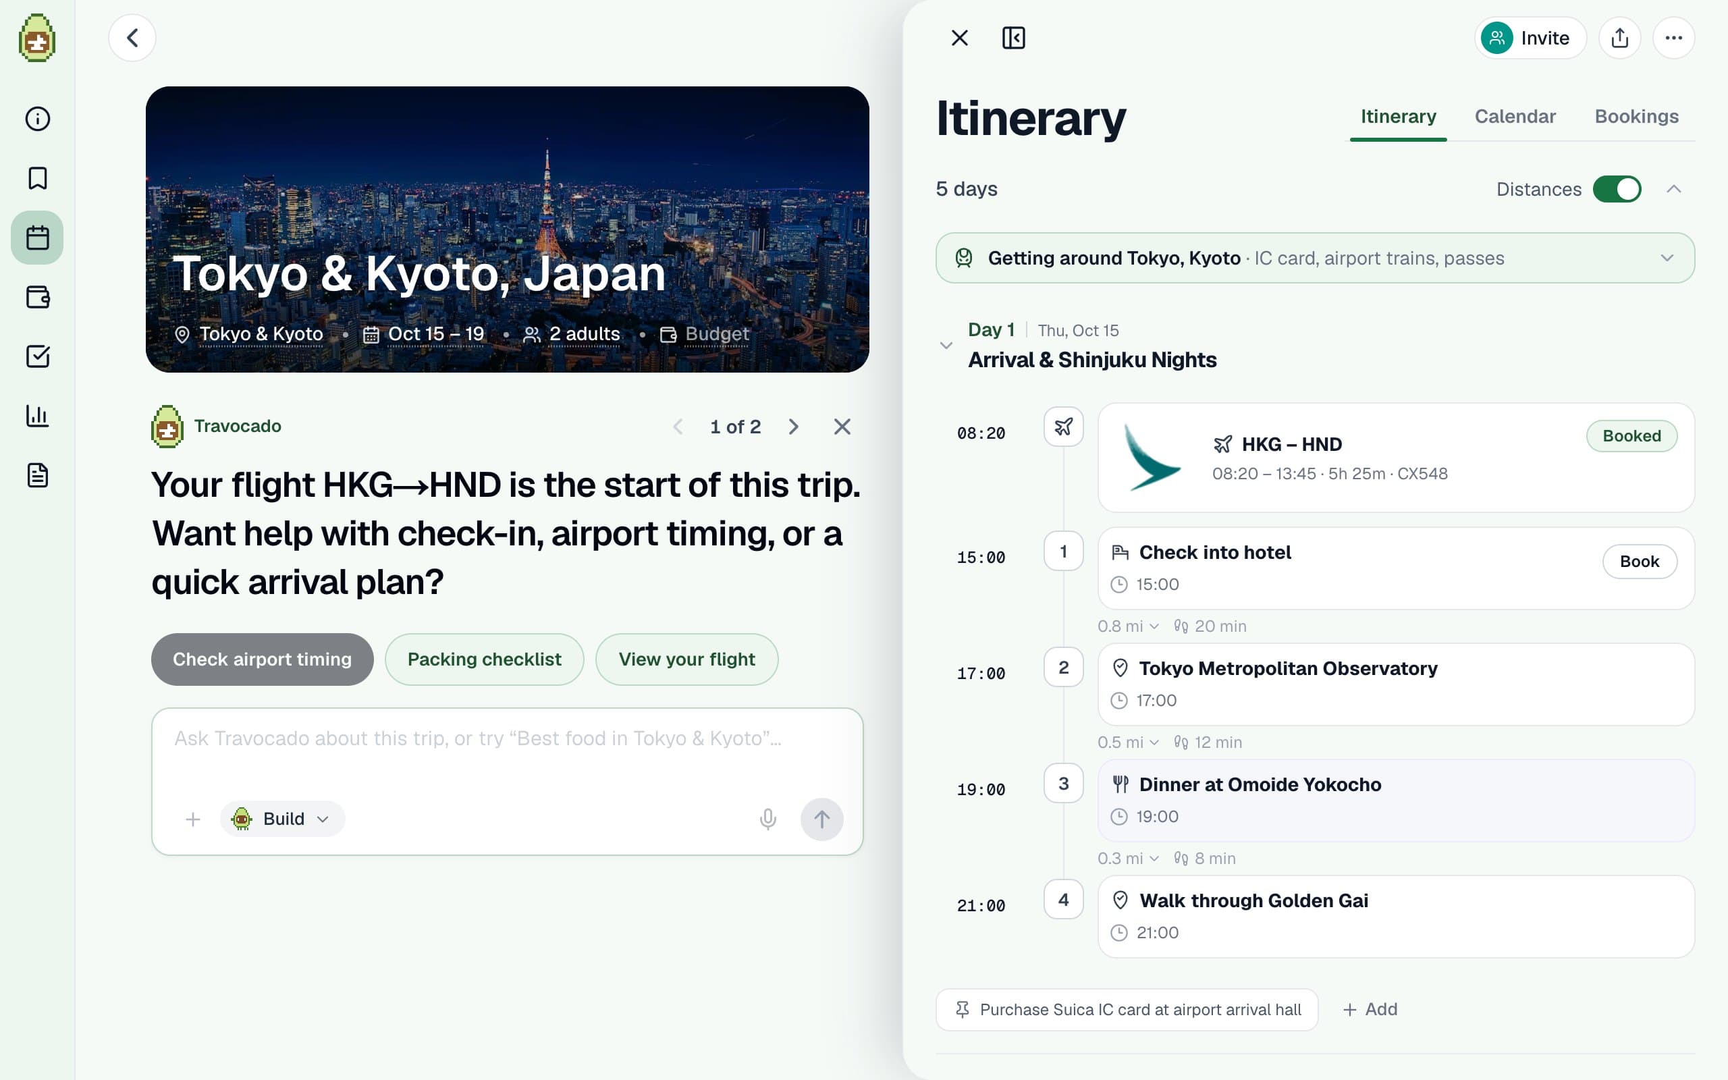1728x1080 pixels.
Task: Open the Dinner at Omoide Yokocho card
Action: tap(1395, 800)
